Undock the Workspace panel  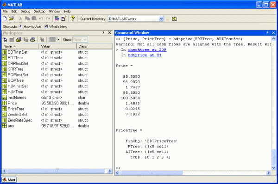click(103, 33)
